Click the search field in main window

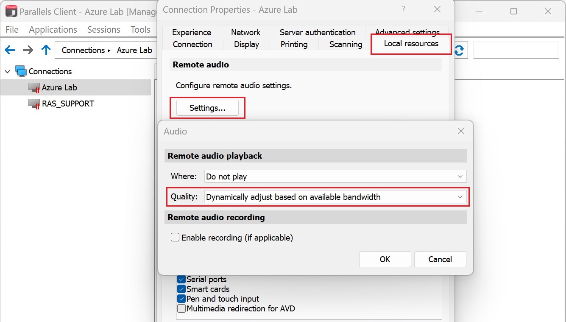point(516,50)
